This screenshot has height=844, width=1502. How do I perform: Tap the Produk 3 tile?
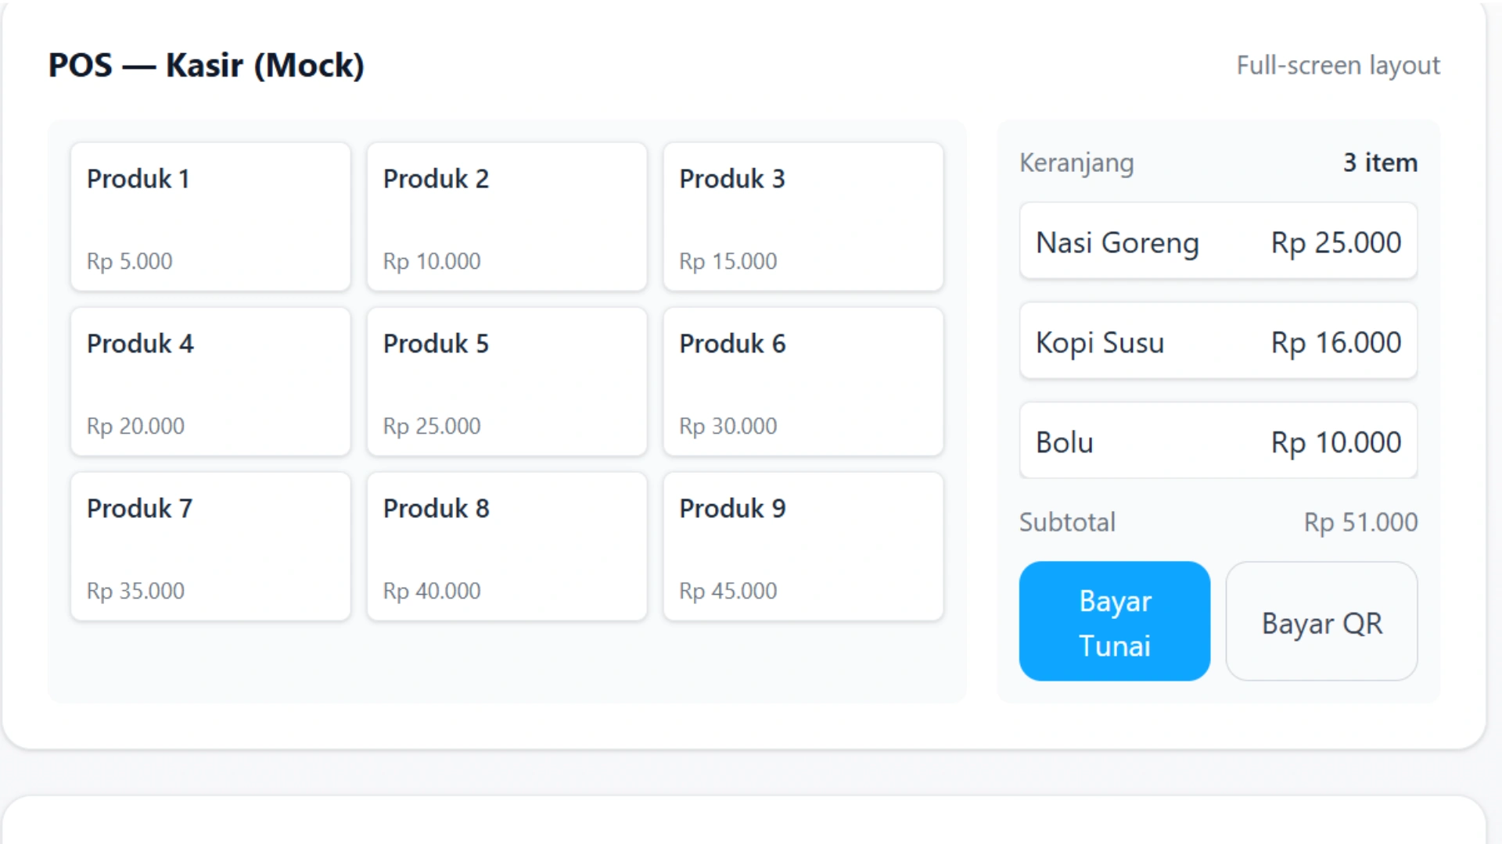click(x=803, y=216)
